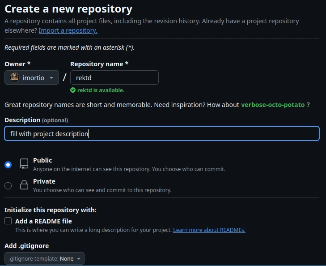Click the Repository name field containing rektd

pos(114,77)
